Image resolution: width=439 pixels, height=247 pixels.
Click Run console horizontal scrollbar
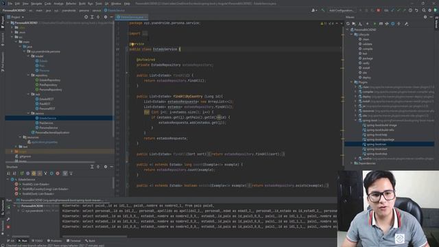[x=94, y=236]
